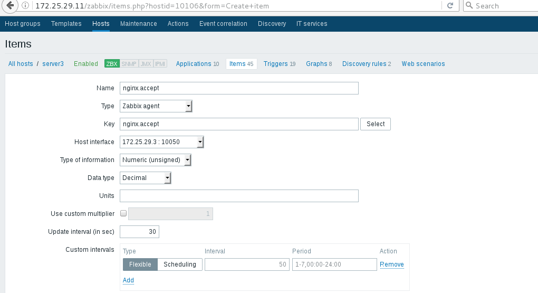Screen dimensions: 538x293
Task: Open Hosts menu item
Action: [x=101, y=24]
